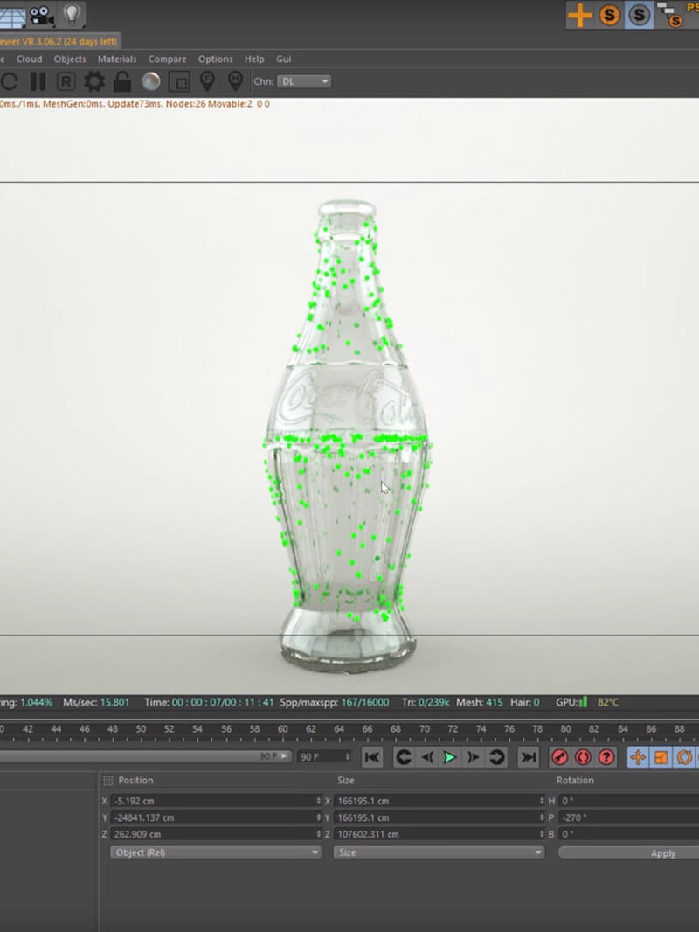Click Position Y field -24841.137 cm
This screenshot has height=932, width=699.
click(x=216, y=817)
